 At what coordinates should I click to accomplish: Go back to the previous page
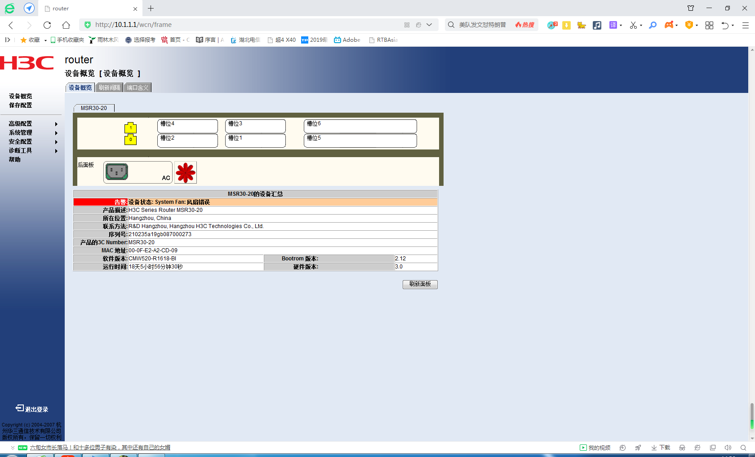click(x=11, y=25)
